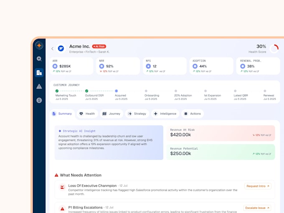Click the $285K ARR value
284x213 pixels.
point(65,66)
